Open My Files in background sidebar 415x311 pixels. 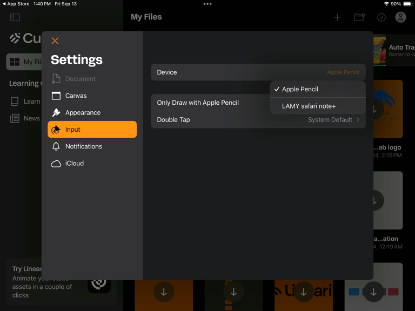(x=24, y=62)
